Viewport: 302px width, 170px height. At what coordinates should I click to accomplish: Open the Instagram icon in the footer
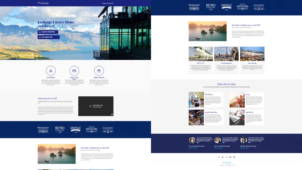pyautogui.click(x=234, y=157)
